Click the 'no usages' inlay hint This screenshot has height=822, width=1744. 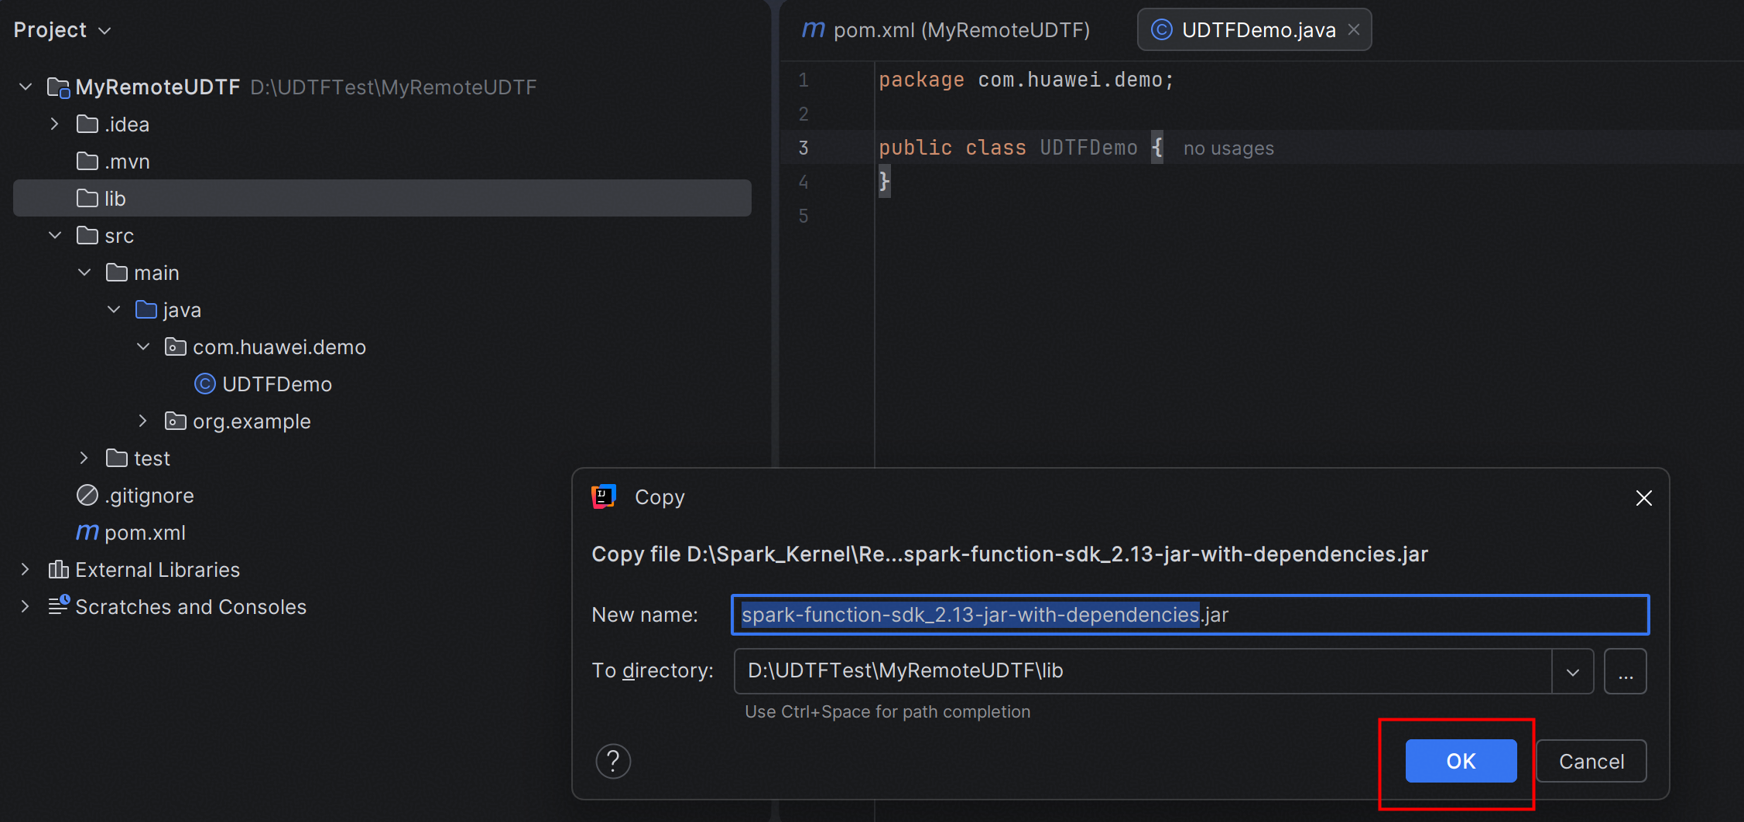point(1228,148)
